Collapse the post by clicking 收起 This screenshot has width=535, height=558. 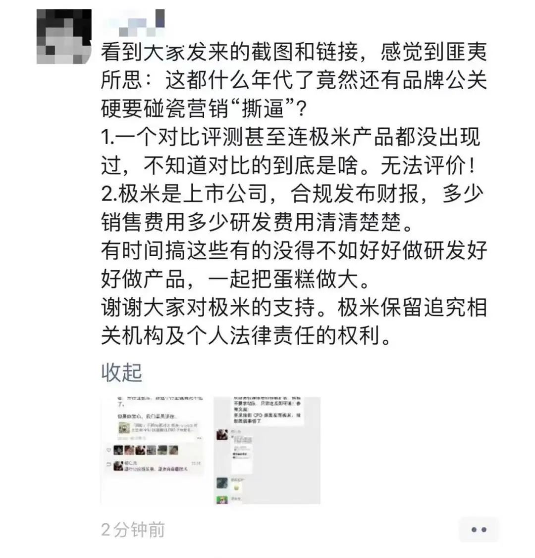(122, 373)
